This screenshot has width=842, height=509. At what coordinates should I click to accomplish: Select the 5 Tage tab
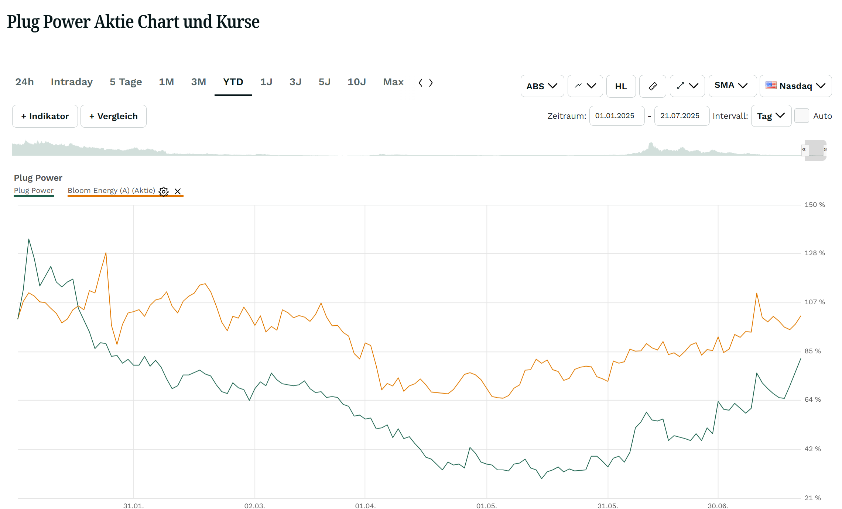click(126, 82)
